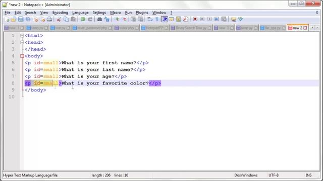Open the Edit menu
This screenshot has width=323, height=181.
pos(18,13)
